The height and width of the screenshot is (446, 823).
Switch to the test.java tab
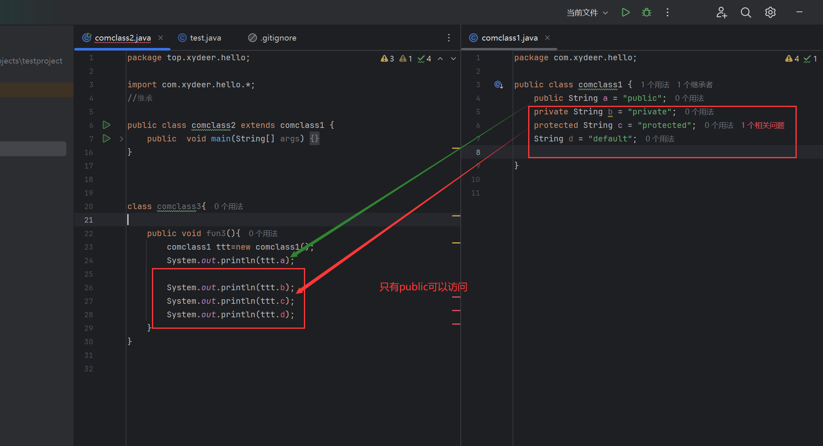coord(205,38)
